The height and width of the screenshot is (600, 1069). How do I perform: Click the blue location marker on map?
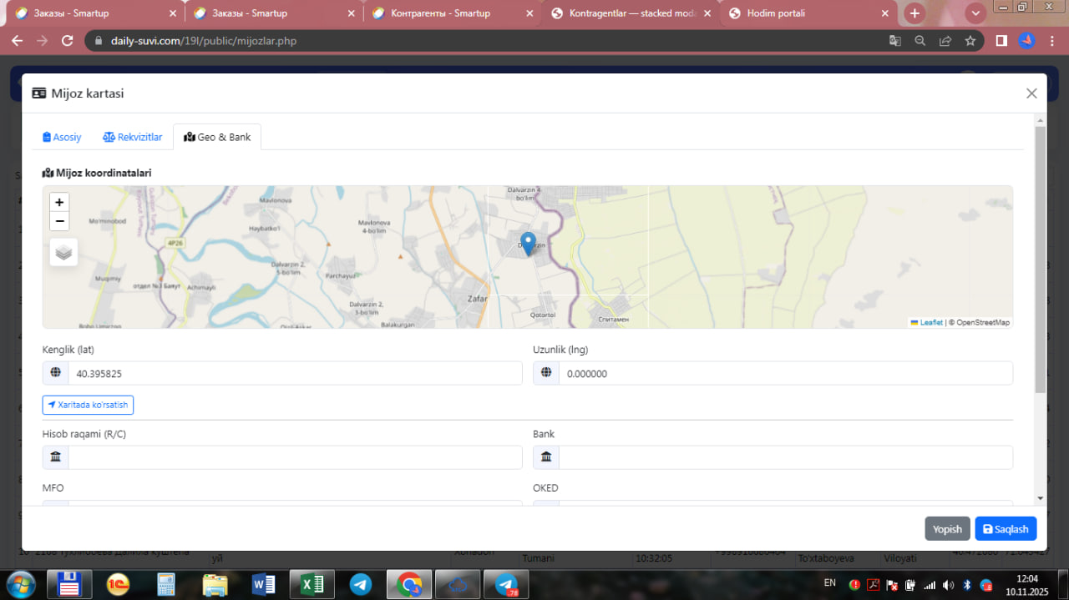528,243
